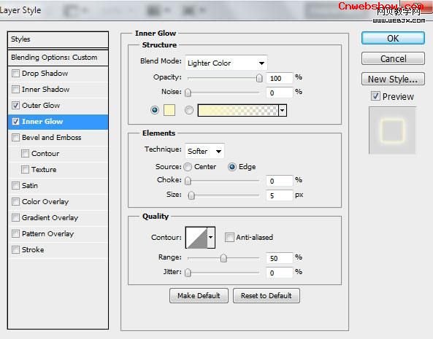
Task: Click the pale yellow glow color swatch
Action: tap(169, 110)
